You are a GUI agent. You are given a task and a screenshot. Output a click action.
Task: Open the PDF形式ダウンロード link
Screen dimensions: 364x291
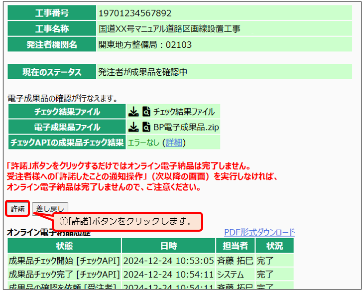tap(259, 232)
